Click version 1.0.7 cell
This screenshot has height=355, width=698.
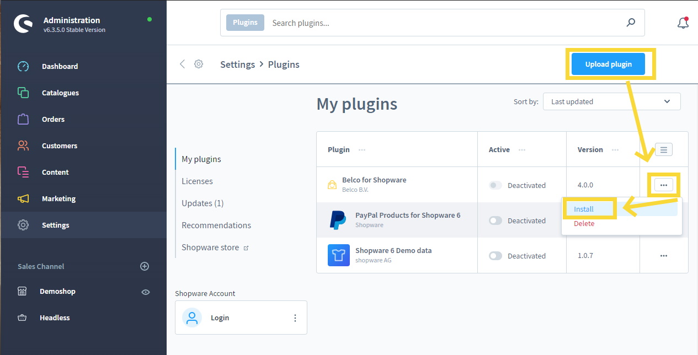pyautogui.click(x=585, y=256)
